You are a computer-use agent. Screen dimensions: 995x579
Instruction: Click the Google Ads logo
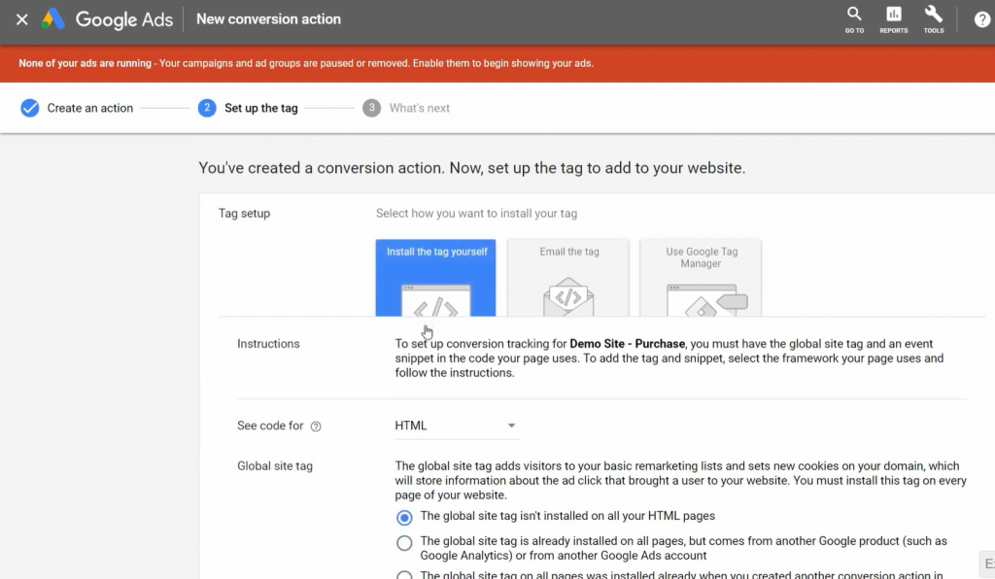coord(107,19)
